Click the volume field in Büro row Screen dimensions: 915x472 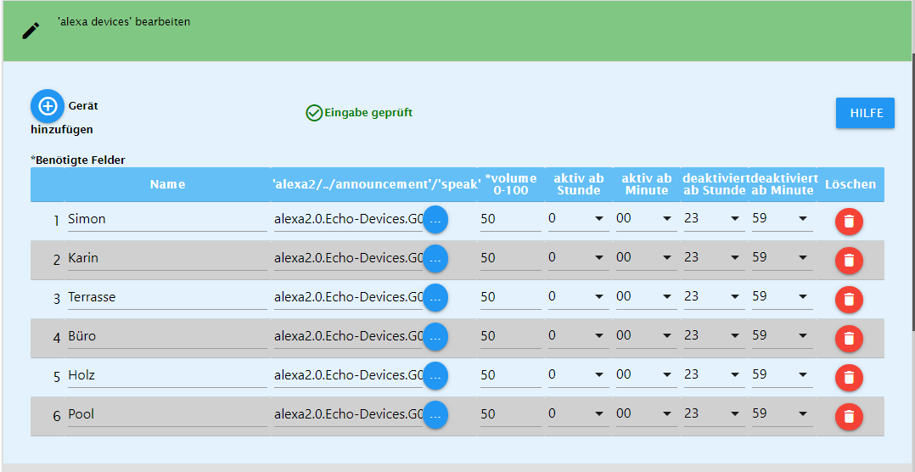click(511, 337)
